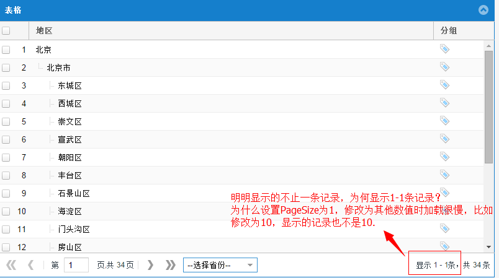Collapse the 北京 root tree node
The height and width of the screenshot is (278, 499).
43,50
